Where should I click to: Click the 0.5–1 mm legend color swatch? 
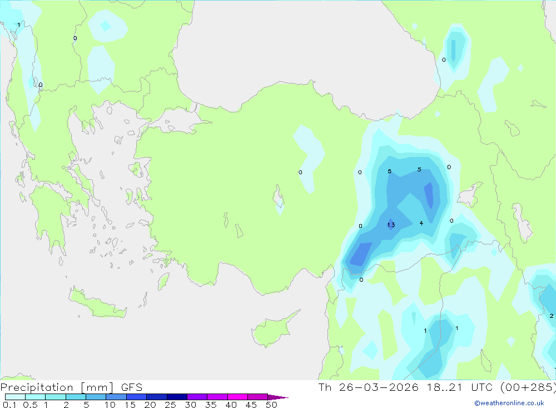36,397
